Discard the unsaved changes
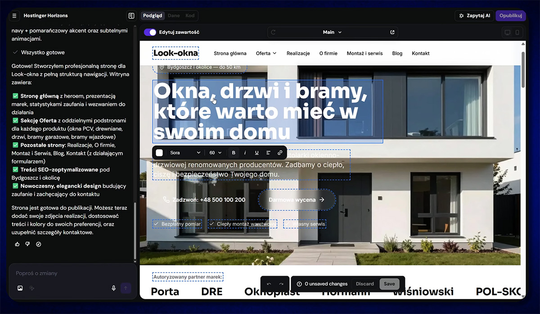 click(365, 284)
